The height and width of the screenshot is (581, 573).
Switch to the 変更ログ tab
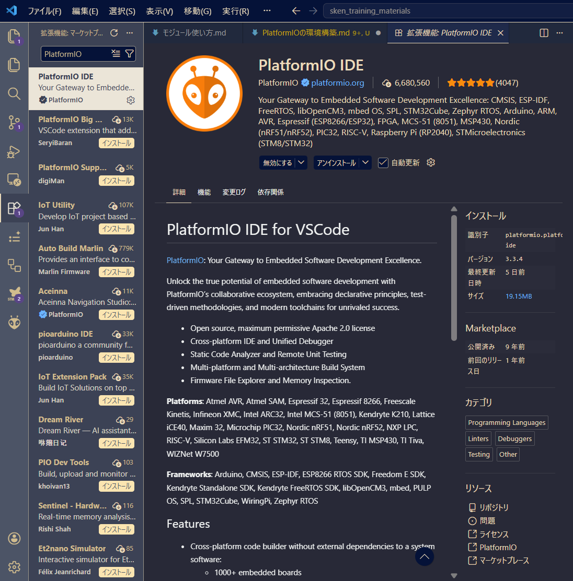[234, 192]
